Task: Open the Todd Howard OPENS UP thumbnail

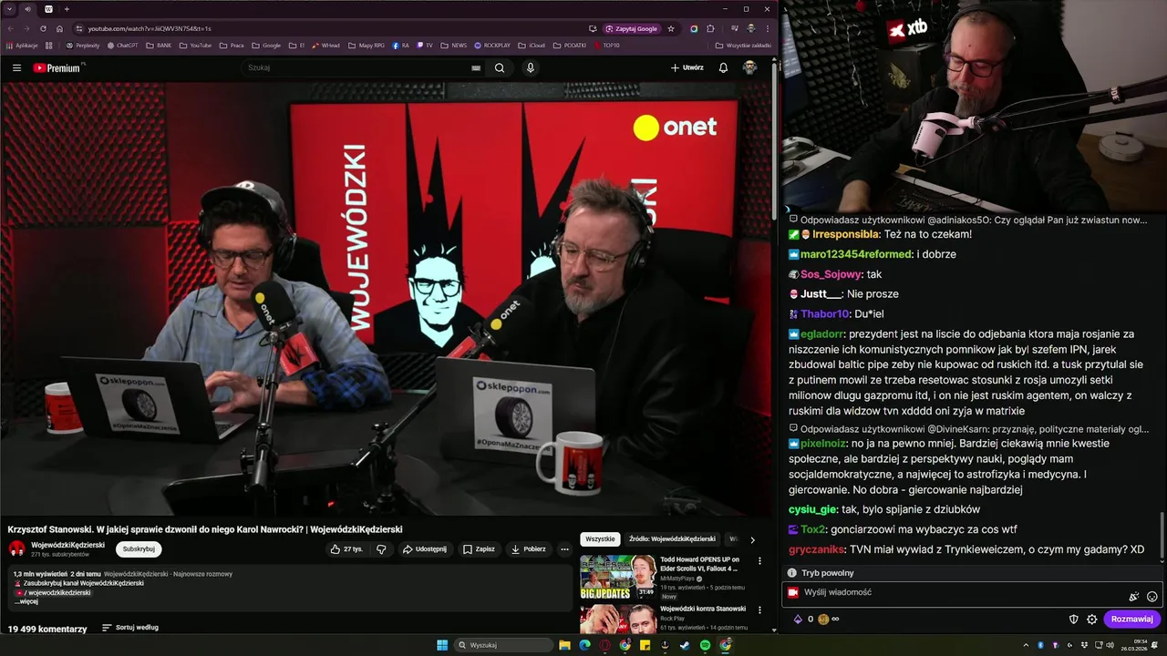Action: click(618, 577)
